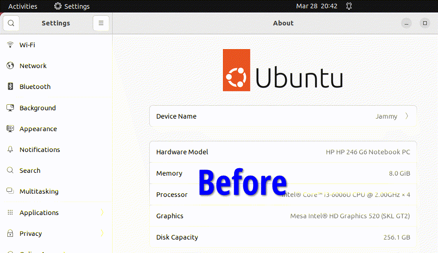Click the Ubuntu logo image
The image size is (438, 253).
pyautogui.click(x=283, y=70)
